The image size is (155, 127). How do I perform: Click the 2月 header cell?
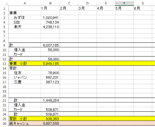pyautogui.click(x=69, y=8)
